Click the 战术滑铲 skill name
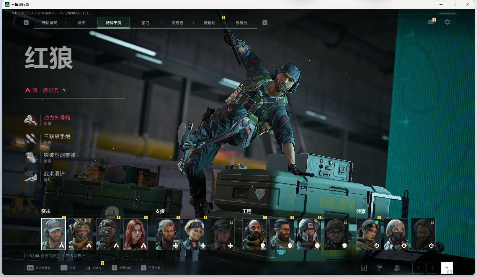477x277 pixels. coord(54,174)
